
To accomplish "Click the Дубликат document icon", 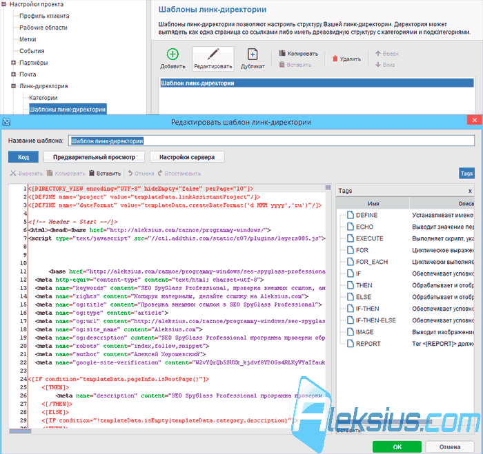I will tap(253, 54).
